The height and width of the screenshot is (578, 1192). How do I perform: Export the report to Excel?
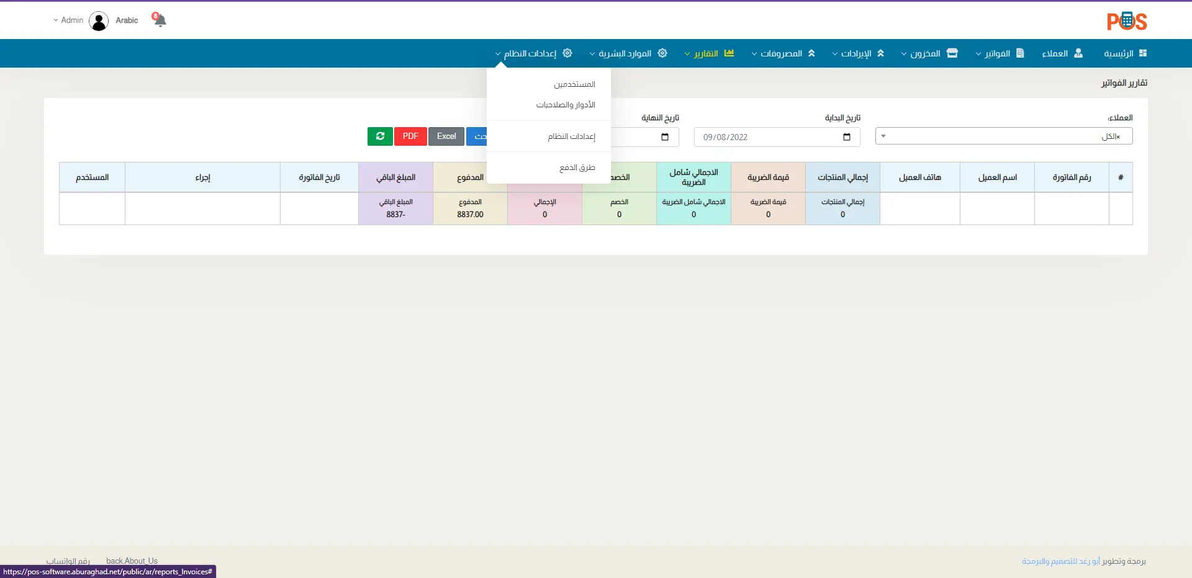(x=446, y=136)
